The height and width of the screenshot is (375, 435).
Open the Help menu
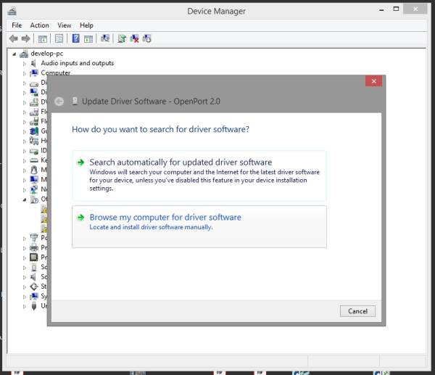pos(86,25)
